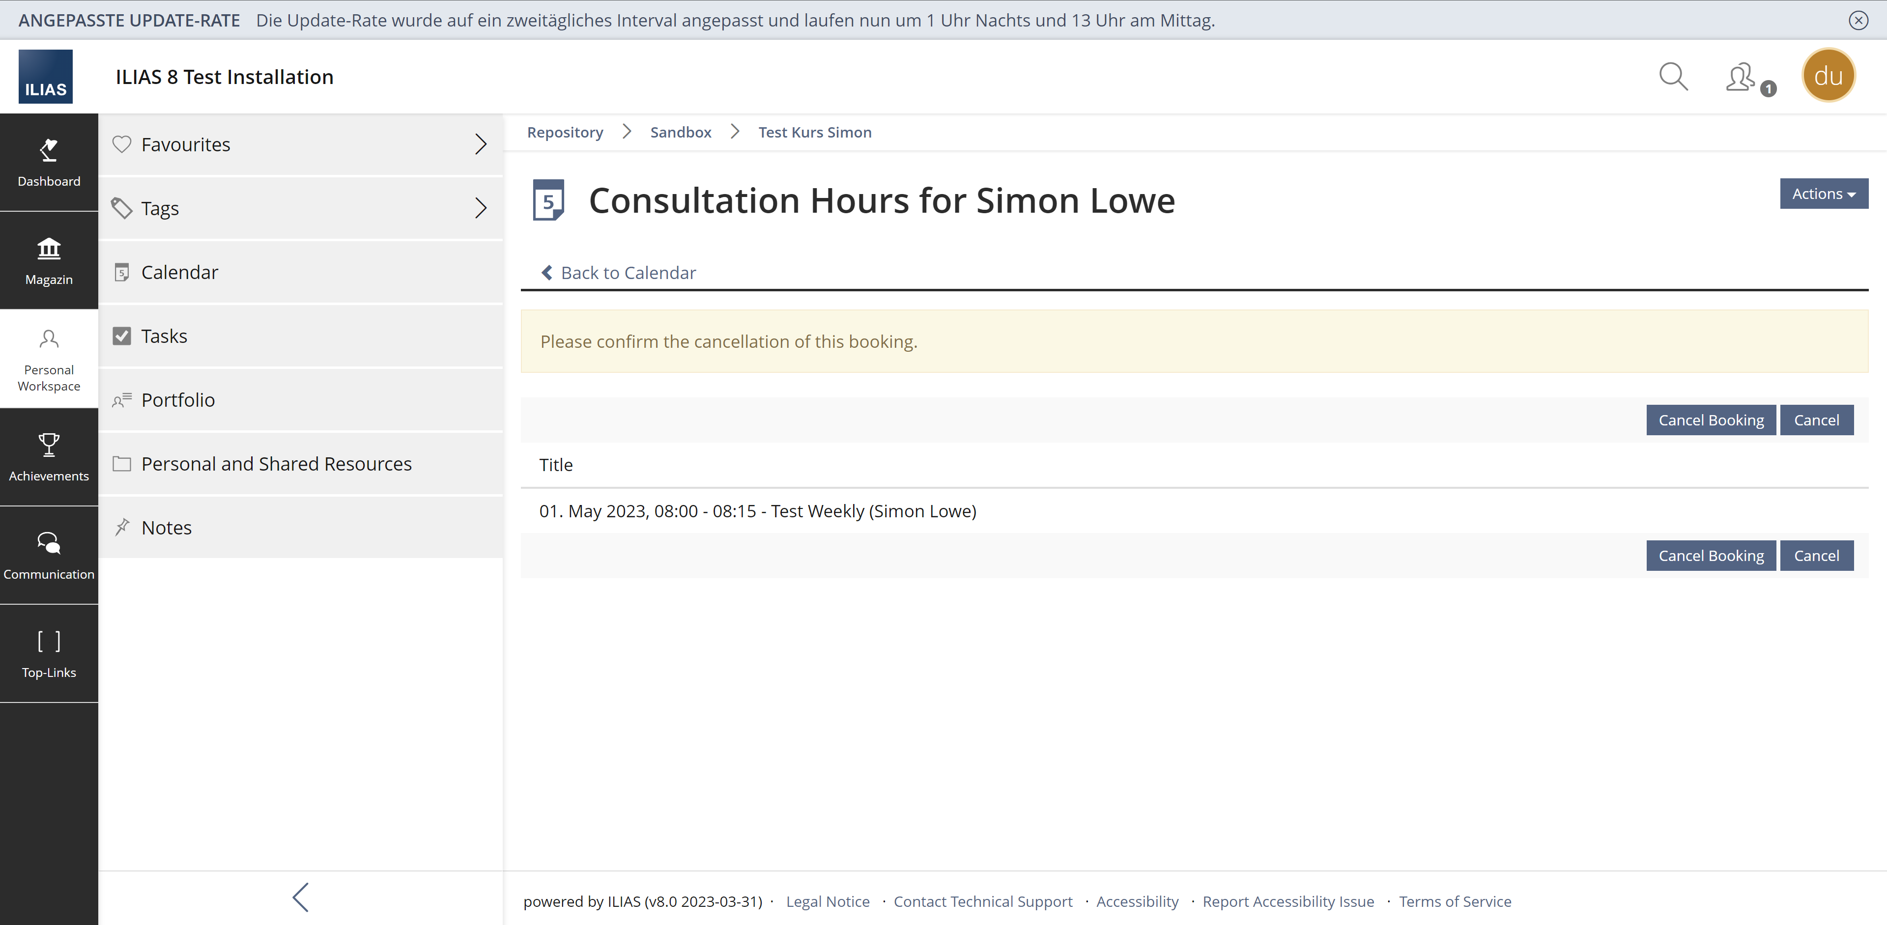Open the user avatar menu
Image resolution: width=1887 pixels, height=925 pixels.
click(1828, 76)
